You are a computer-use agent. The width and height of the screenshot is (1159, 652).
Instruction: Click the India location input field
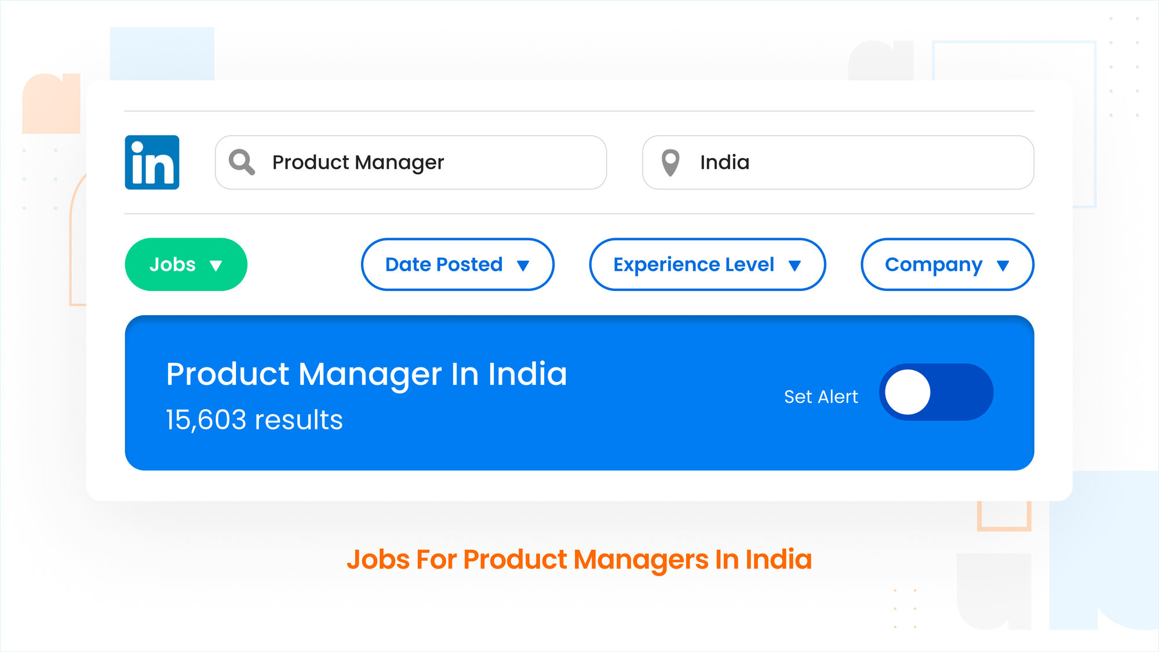[x=838, y=162]
